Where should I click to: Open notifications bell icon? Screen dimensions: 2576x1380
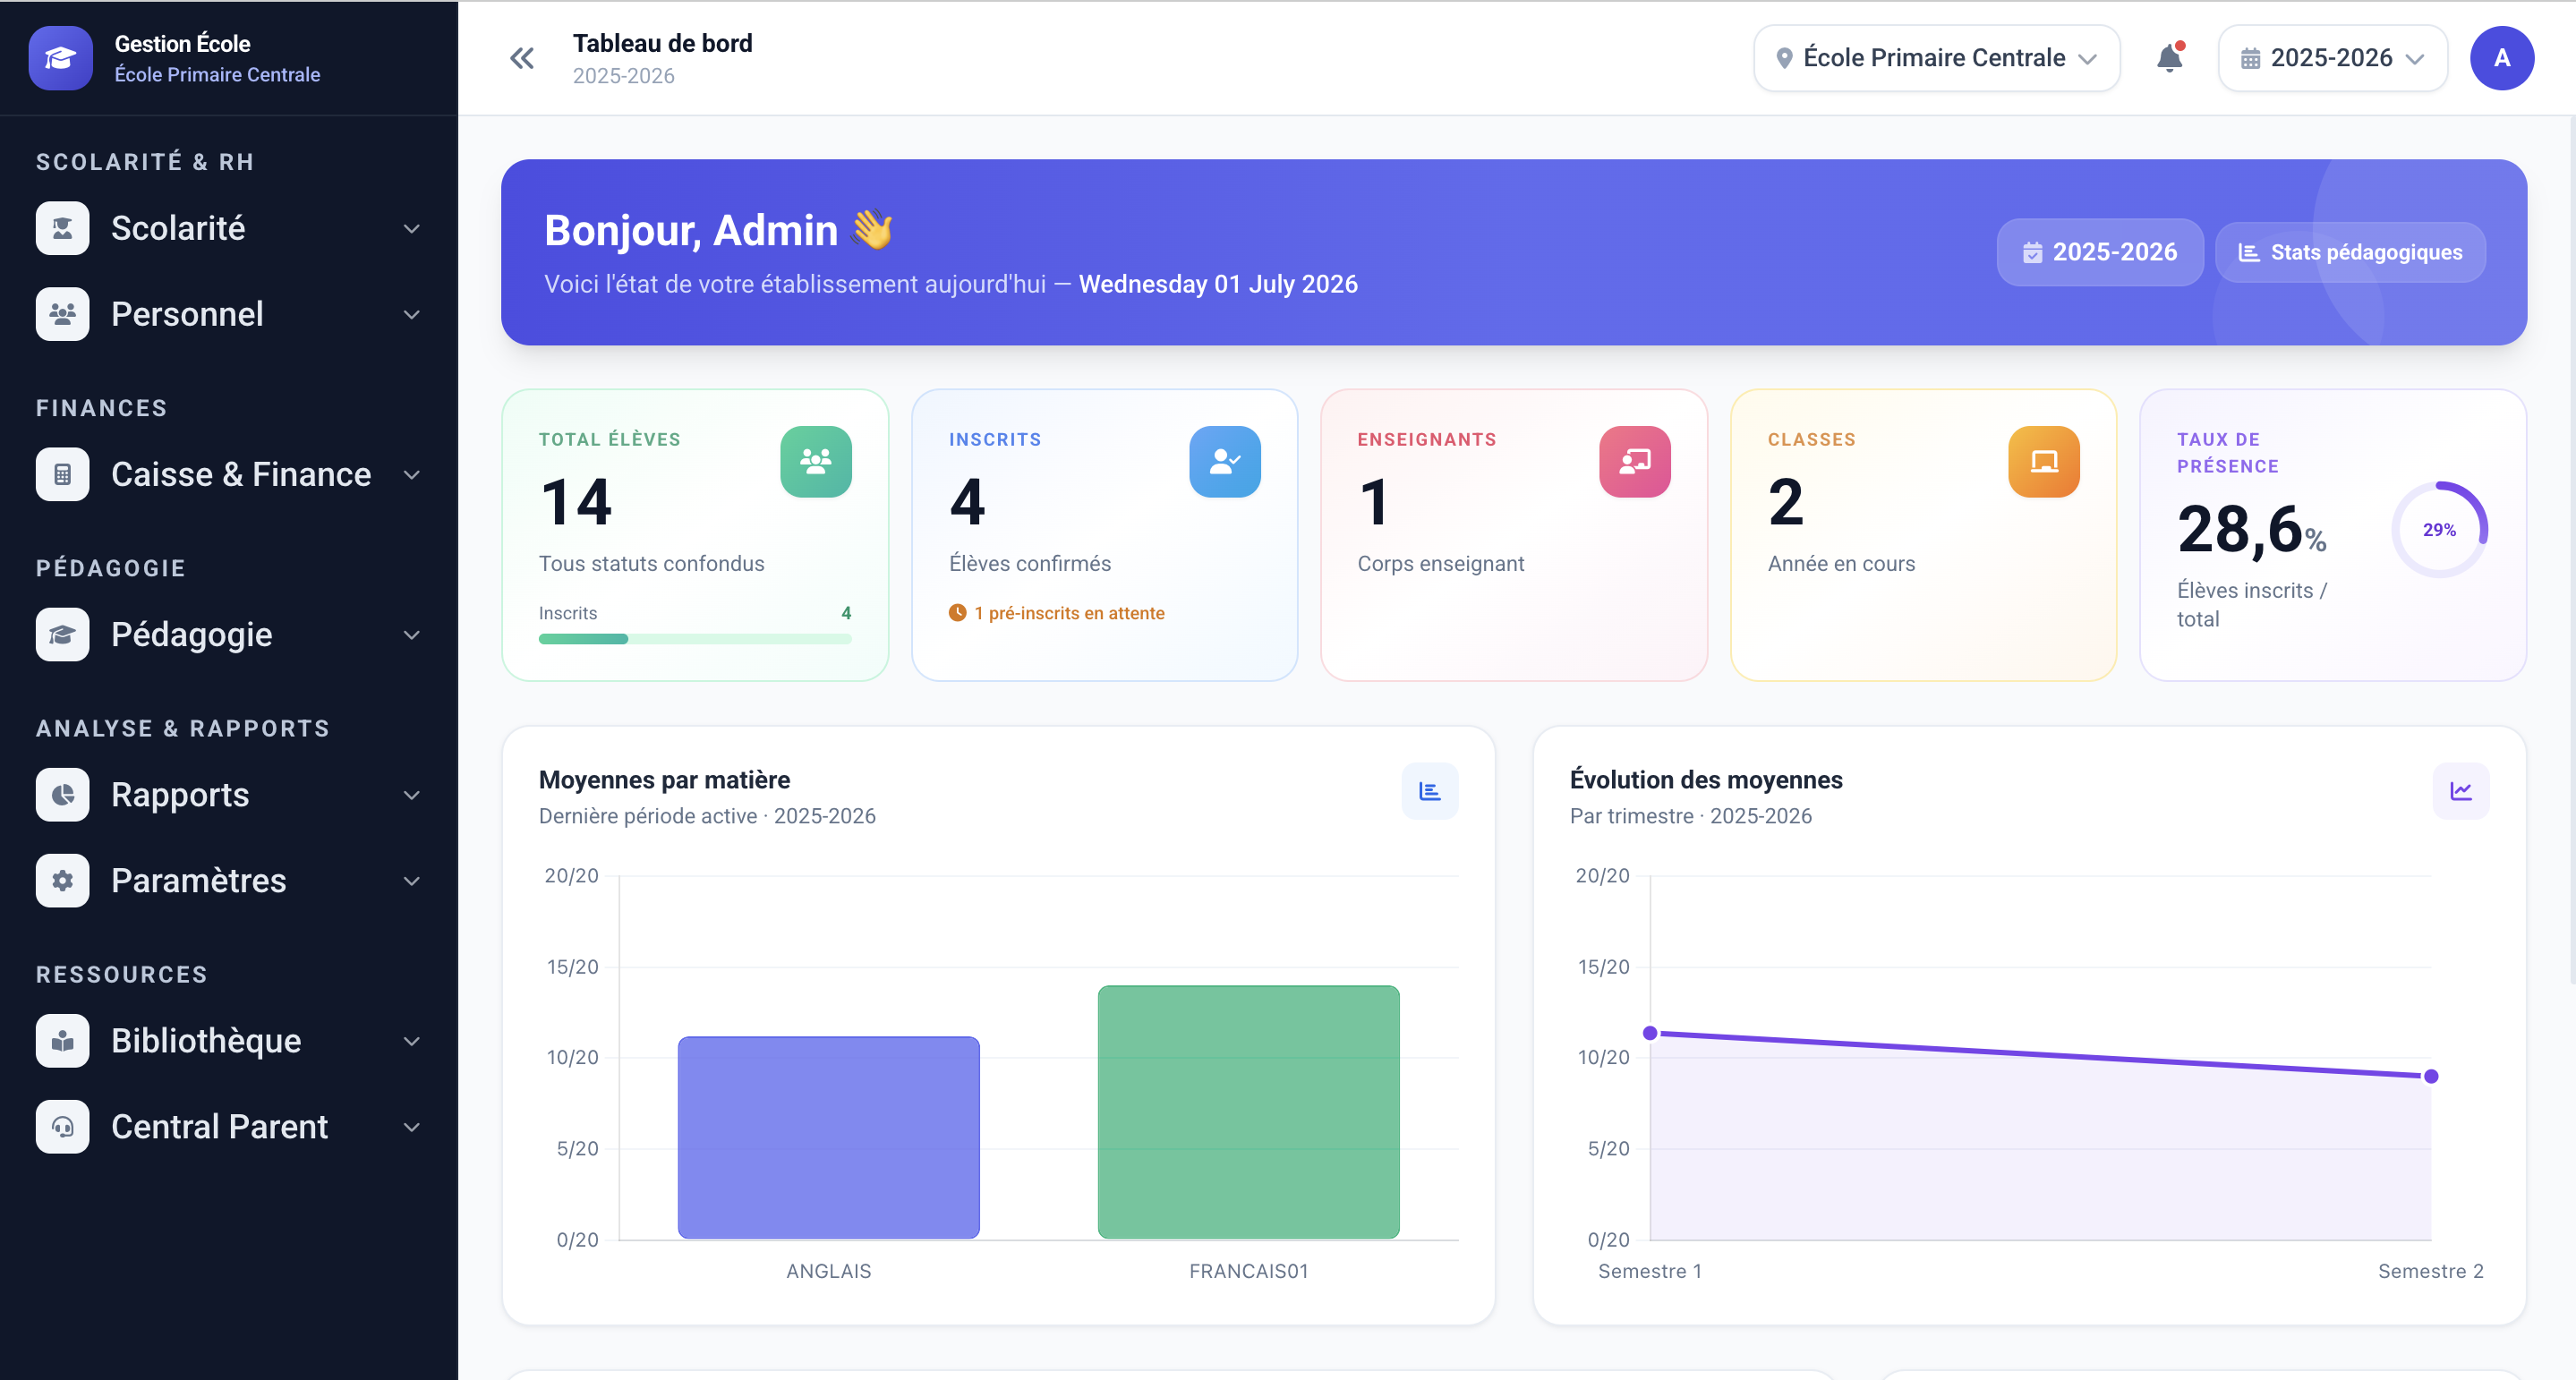point(2169,58)
